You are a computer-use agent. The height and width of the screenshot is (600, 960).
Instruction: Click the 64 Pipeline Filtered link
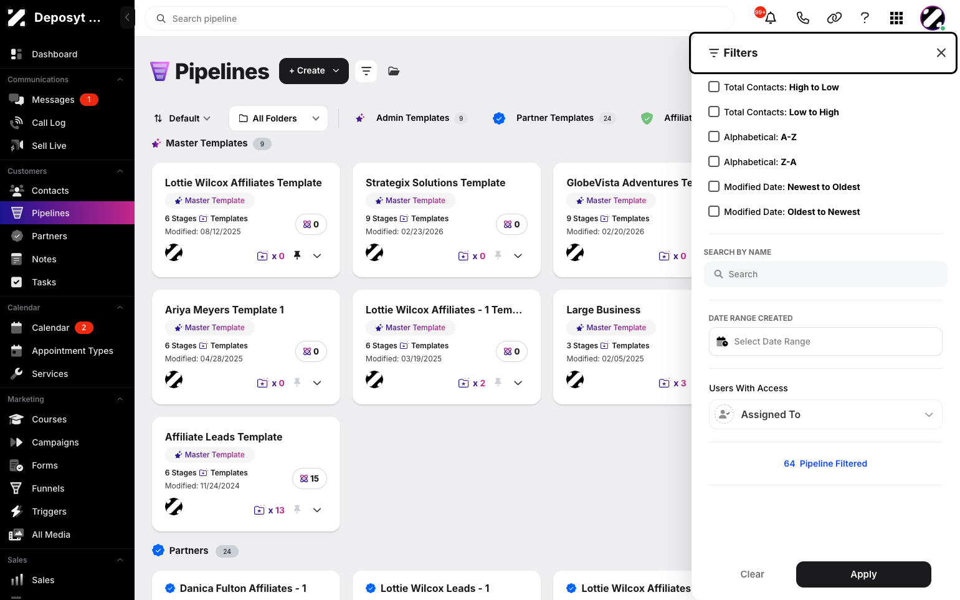tap(825, 464)
